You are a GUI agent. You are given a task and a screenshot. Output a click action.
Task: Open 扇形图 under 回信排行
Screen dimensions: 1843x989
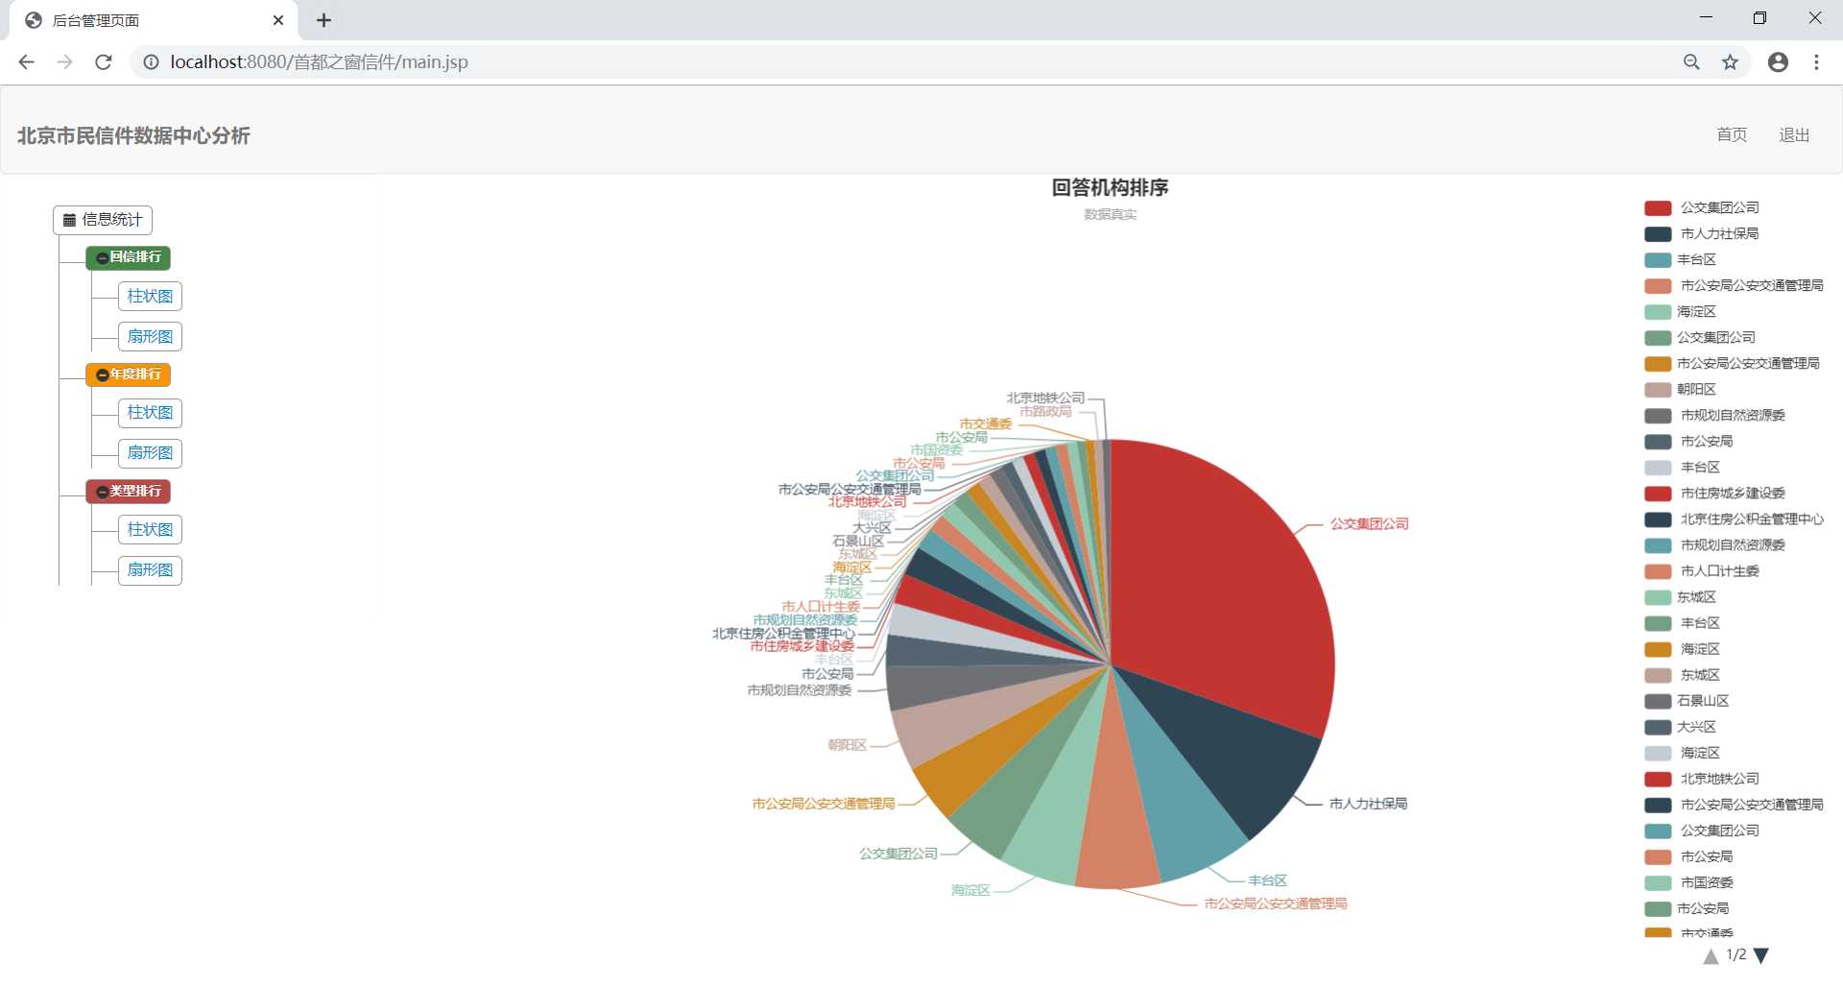(x=150, y=337)
